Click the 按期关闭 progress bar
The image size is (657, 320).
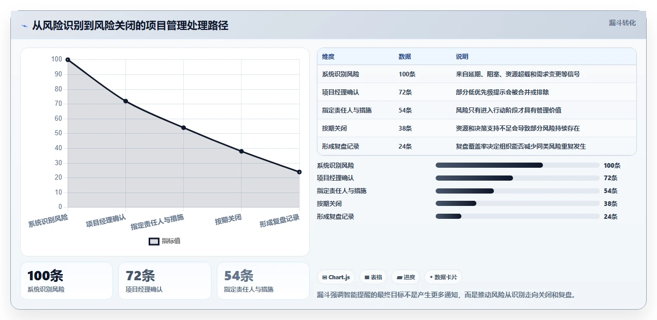pos(517,204)
